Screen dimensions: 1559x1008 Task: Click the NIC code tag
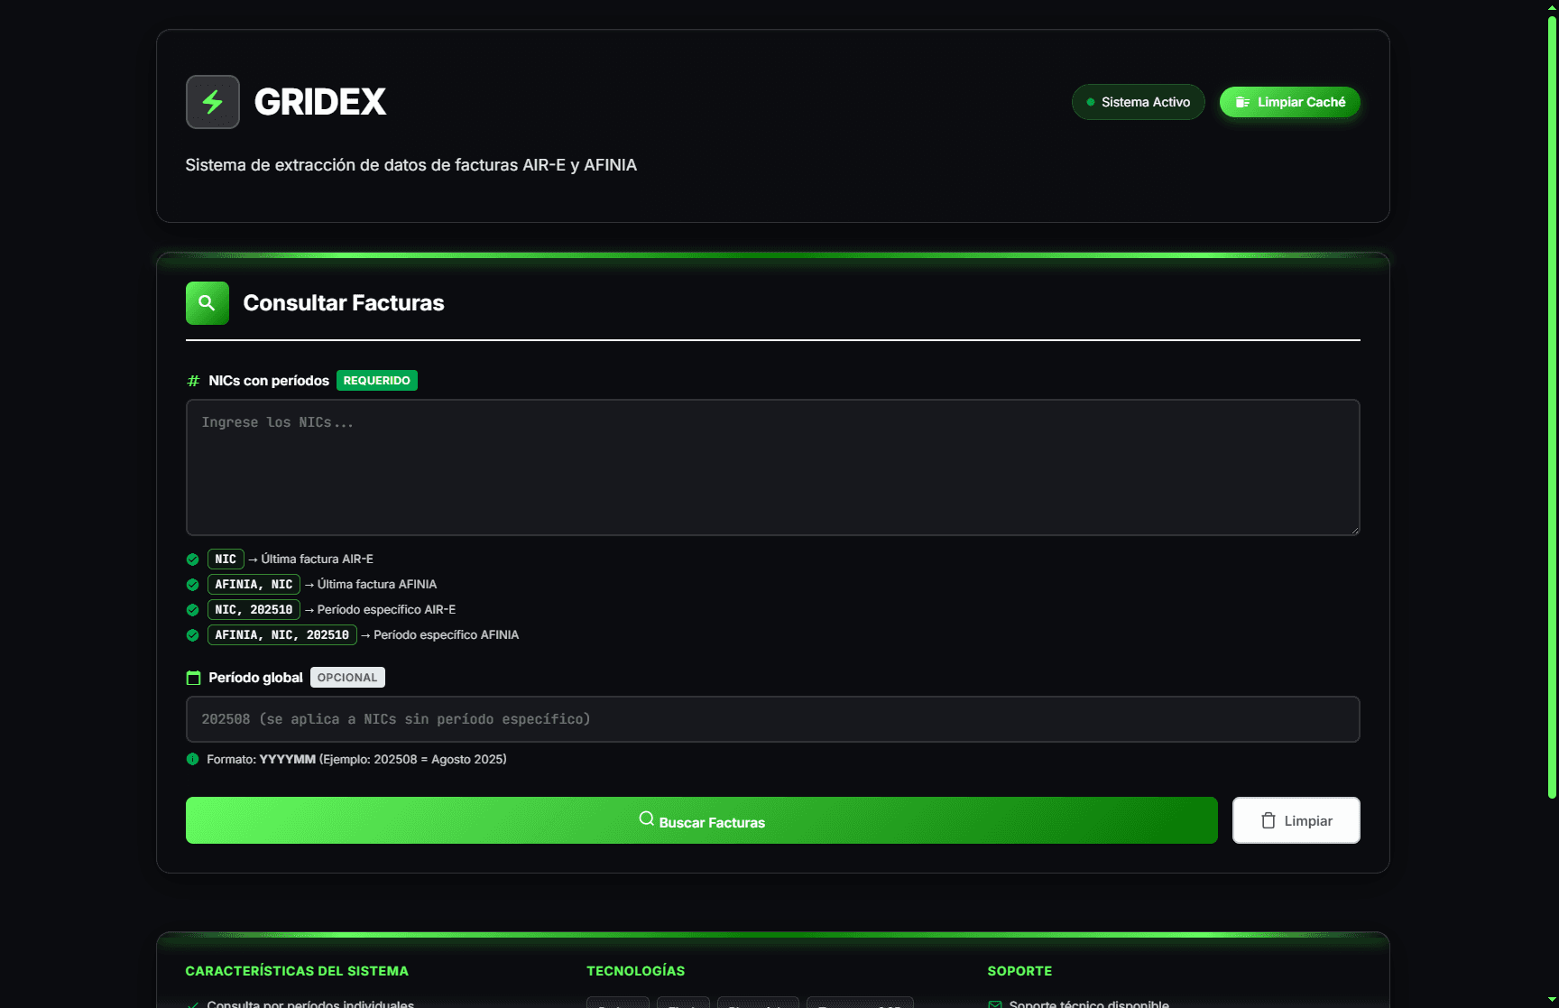226,559
